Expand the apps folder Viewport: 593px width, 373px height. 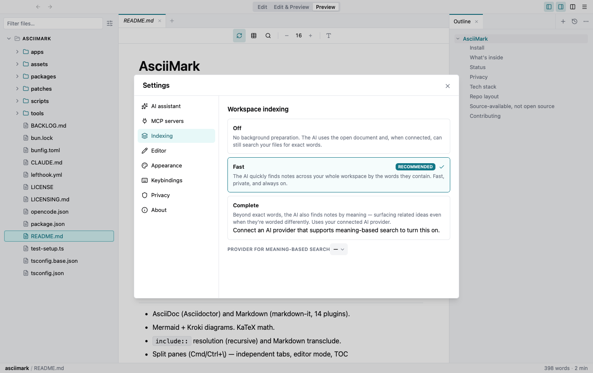pyautogui.click(x=17, y=52)
